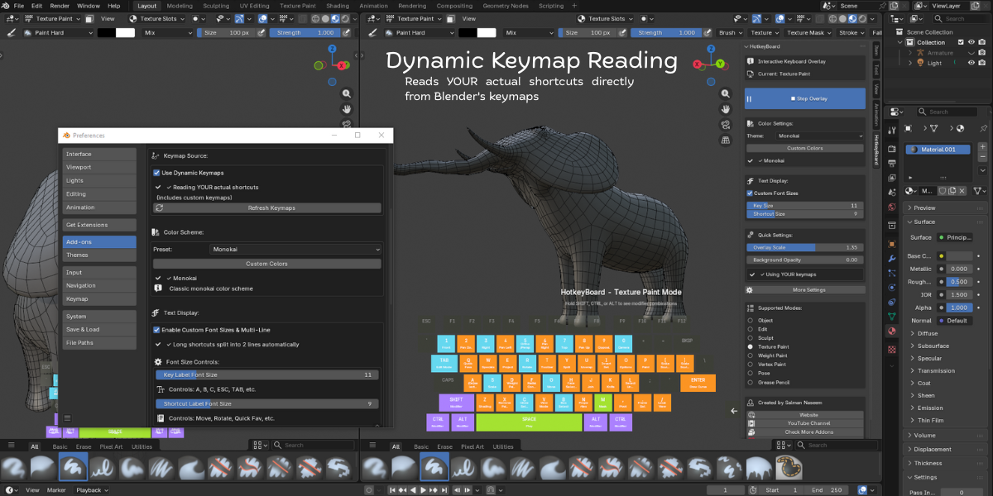Click the Metallic value field
The height and width of the screenshot is (496, 993).
pyautogui.click(x=960, y=269)
